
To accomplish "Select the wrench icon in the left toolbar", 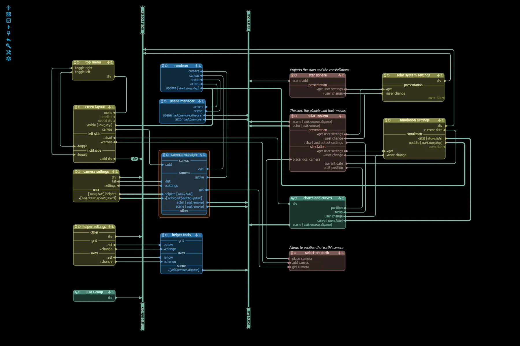I will point(9,46).
